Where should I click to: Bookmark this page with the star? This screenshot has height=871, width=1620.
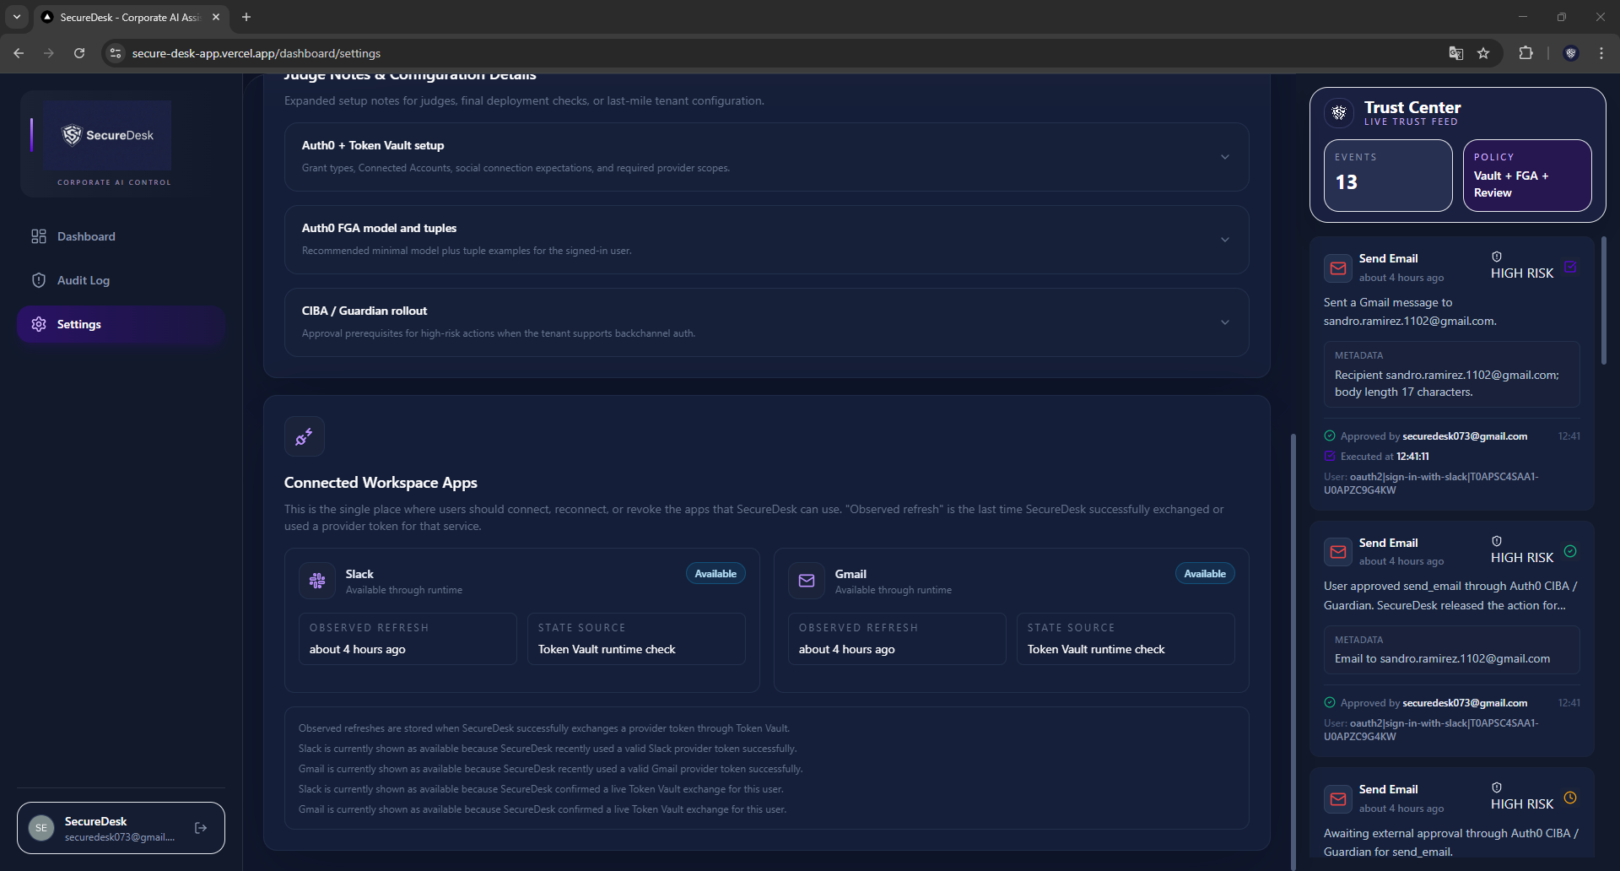[1483, 53]
